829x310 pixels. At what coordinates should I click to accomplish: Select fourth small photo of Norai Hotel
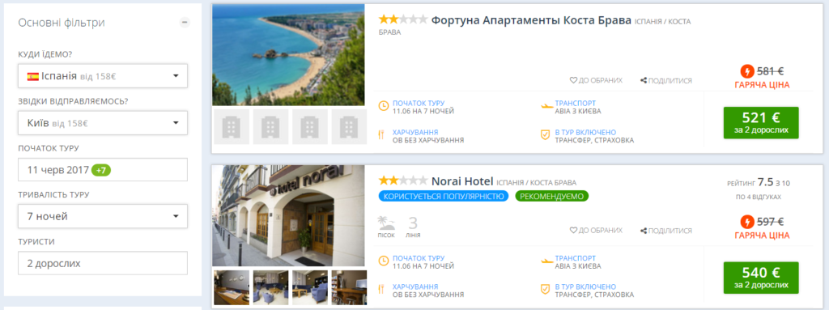coord(349,287)
